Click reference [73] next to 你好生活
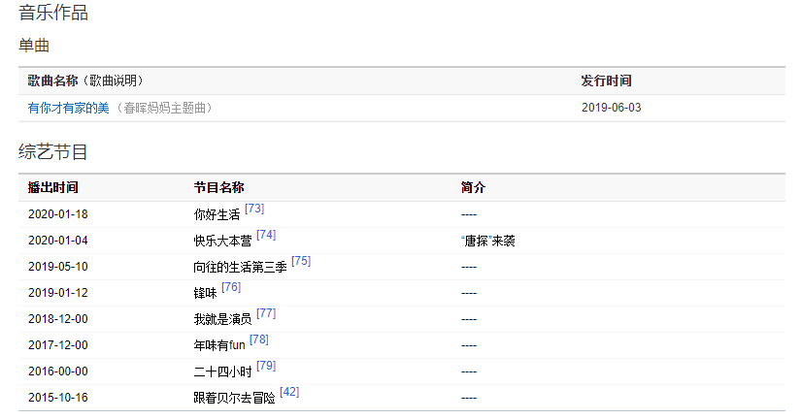The image size is (801, 420). point(254,209)
